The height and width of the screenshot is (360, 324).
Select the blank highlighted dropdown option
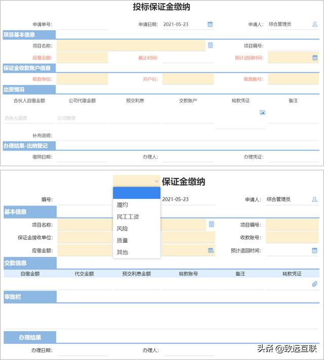coord(137,193)
